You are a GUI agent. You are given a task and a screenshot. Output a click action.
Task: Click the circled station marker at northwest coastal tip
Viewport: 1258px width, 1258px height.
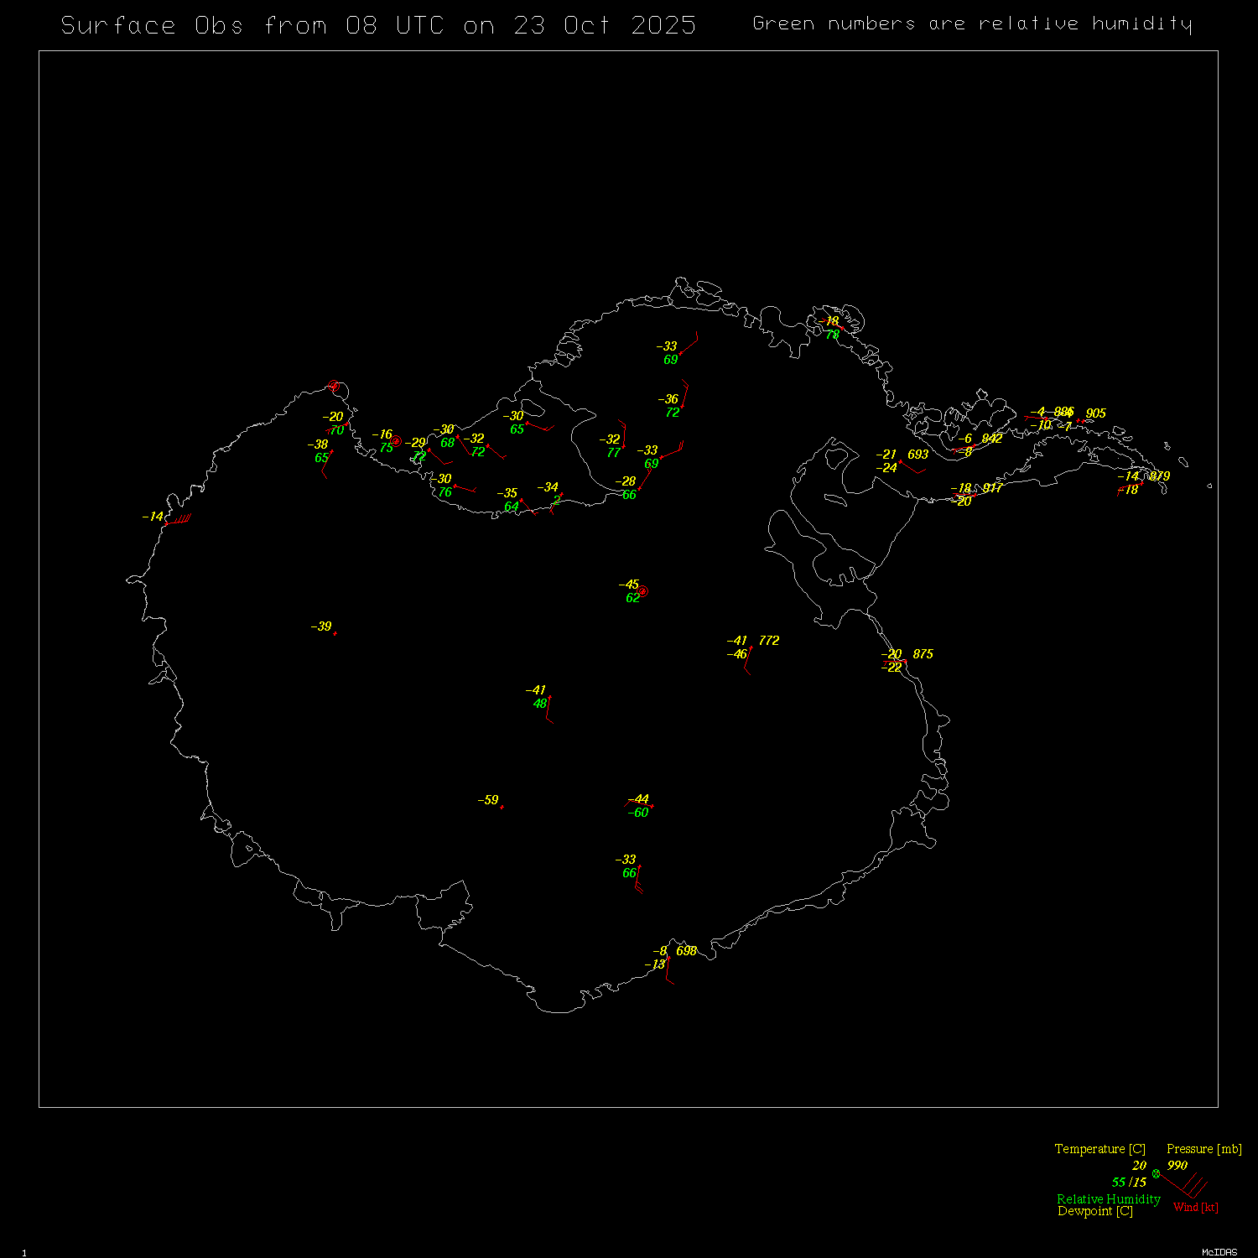pyautogui.click(x=334, y=386)
